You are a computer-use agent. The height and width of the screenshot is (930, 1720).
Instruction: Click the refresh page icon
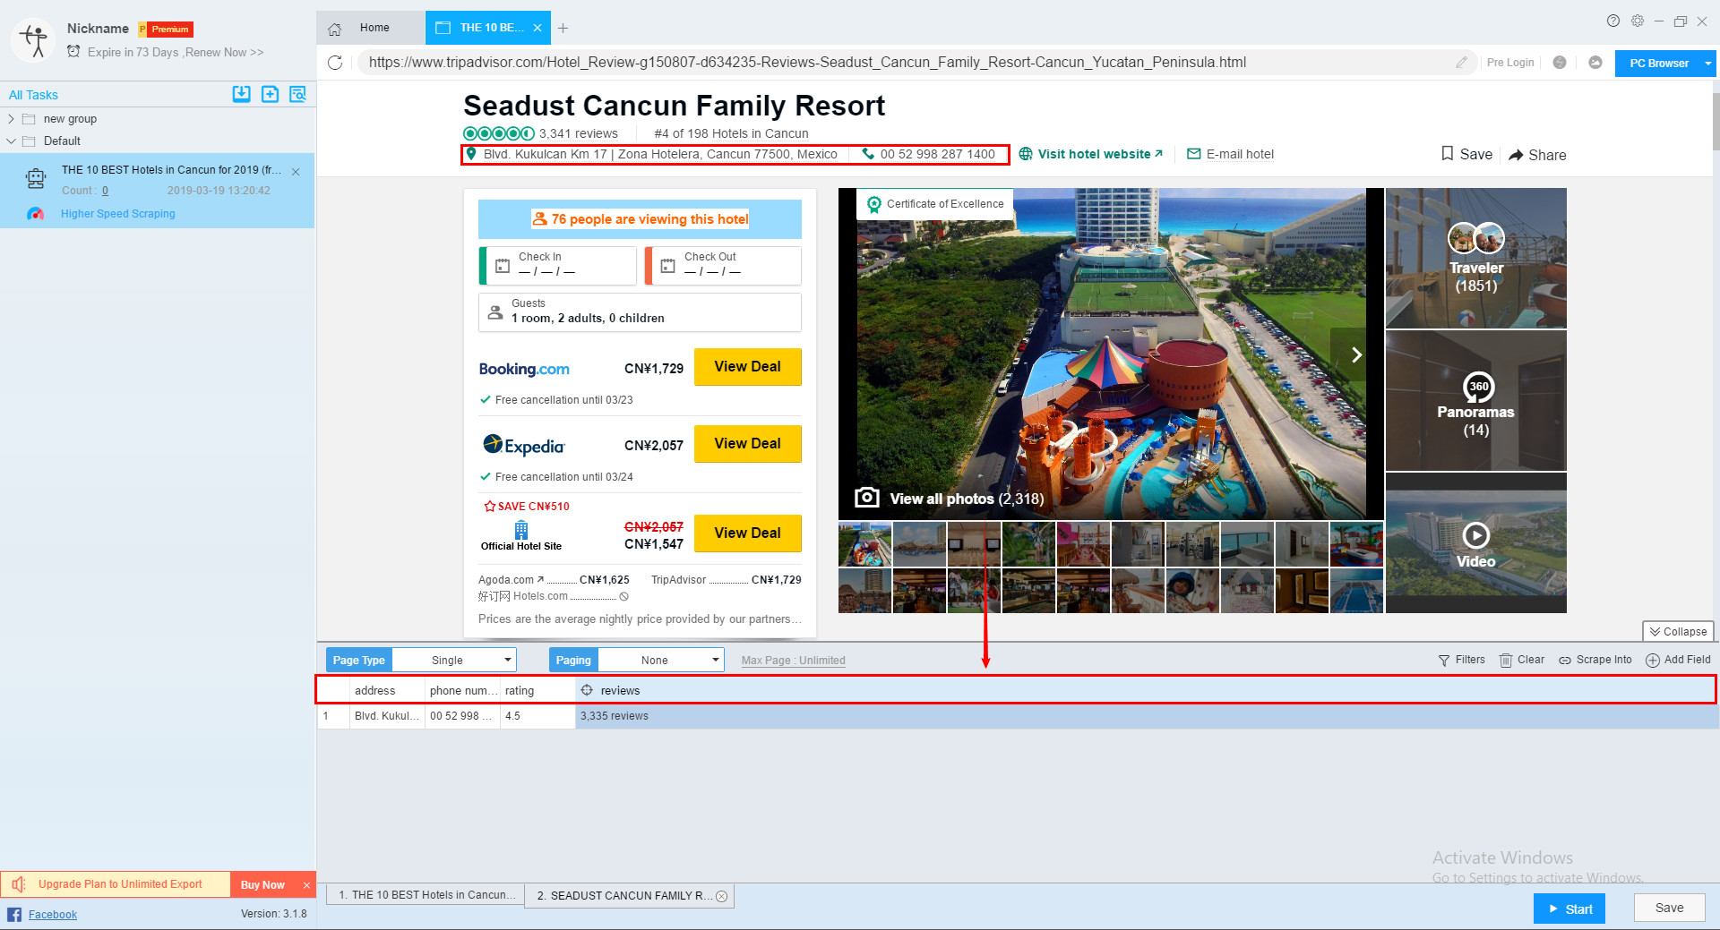335,63
